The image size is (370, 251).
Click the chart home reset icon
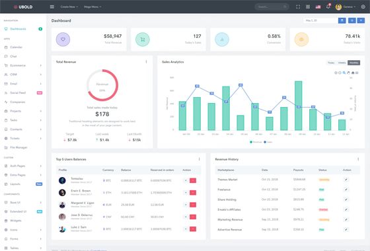pos(353,73)
